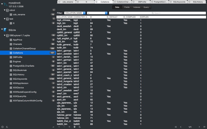Select the XXXTableColumnWidthConfig table
This screenshot has height=129, width=207.
(28, 101)
